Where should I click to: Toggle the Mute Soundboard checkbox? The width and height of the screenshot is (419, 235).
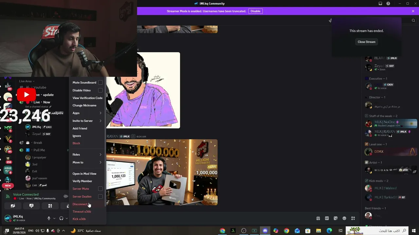(100, 83)
